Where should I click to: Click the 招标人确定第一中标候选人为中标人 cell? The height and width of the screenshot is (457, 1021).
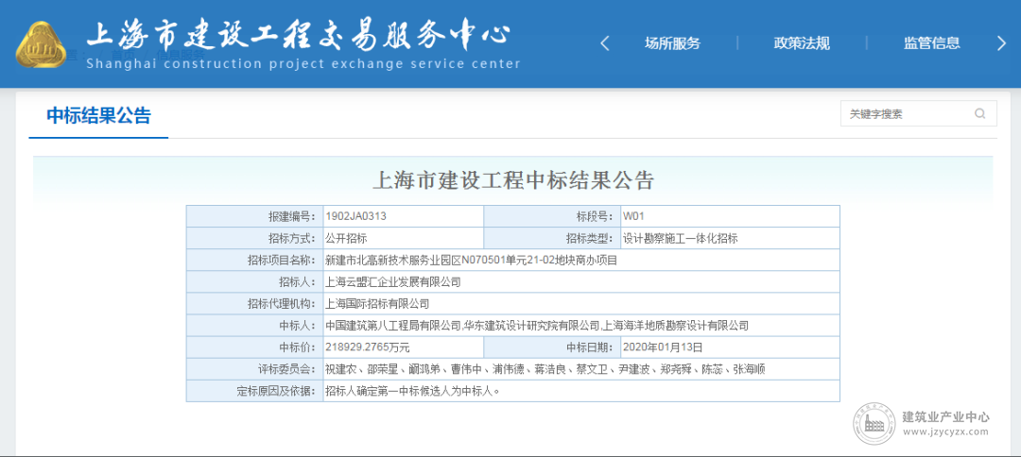(581, 391)
